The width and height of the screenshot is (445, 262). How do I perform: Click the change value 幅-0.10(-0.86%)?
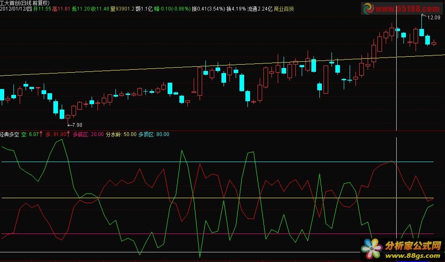172,9
